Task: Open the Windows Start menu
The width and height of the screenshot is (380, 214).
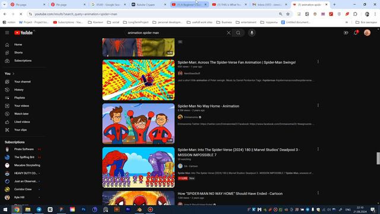Action: 5,209
